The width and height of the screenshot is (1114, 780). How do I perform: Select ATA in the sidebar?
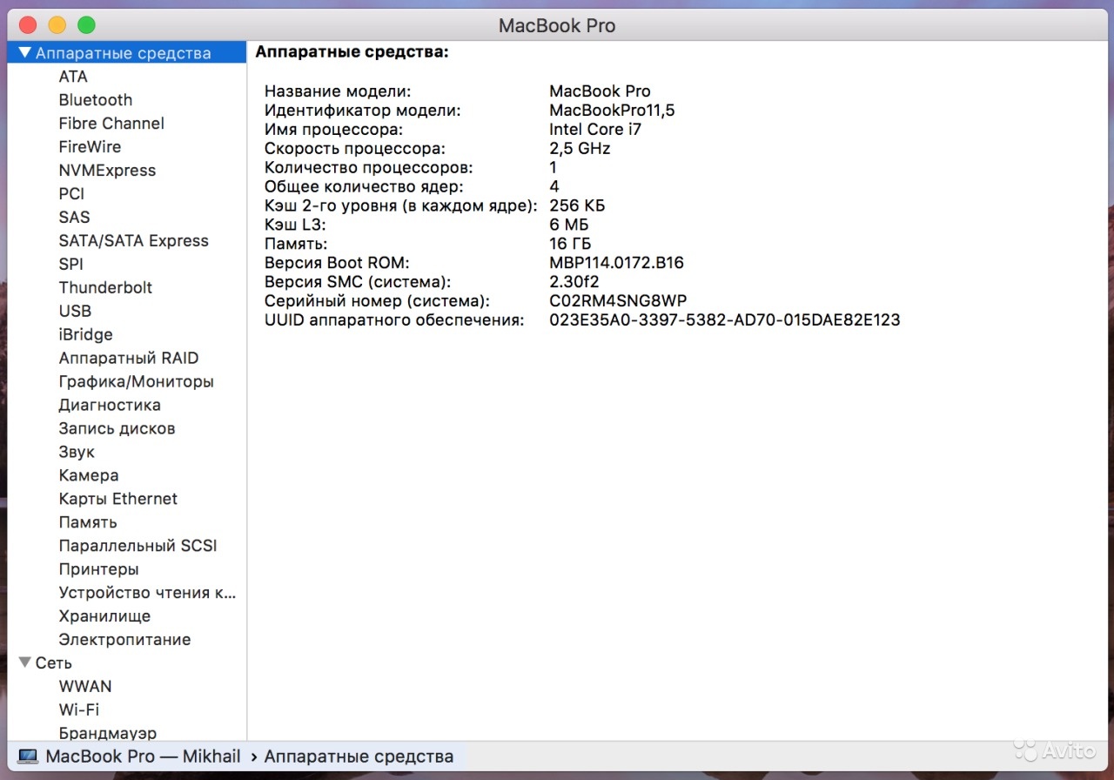tap(73, 77)
